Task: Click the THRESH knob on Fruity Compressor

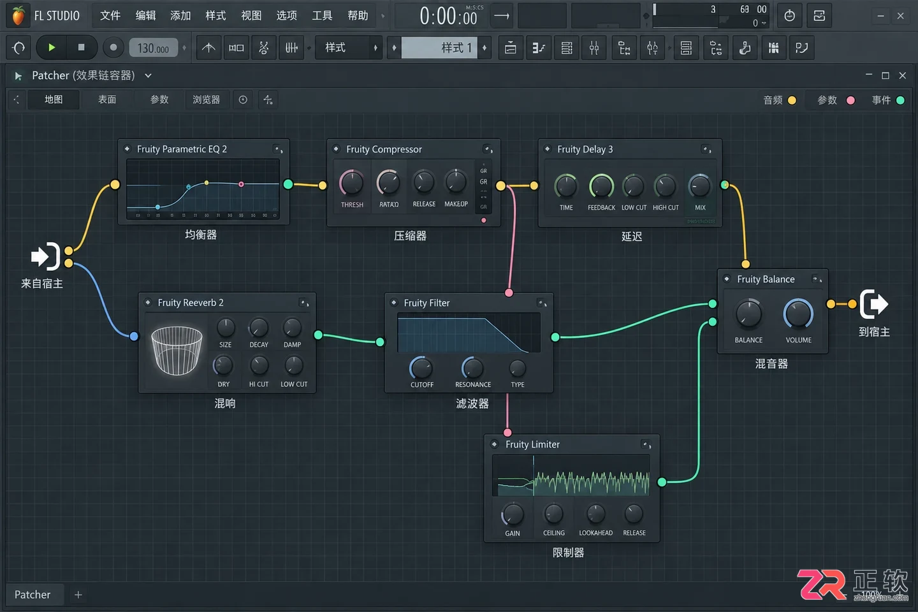Action: (x=351, y=184)
